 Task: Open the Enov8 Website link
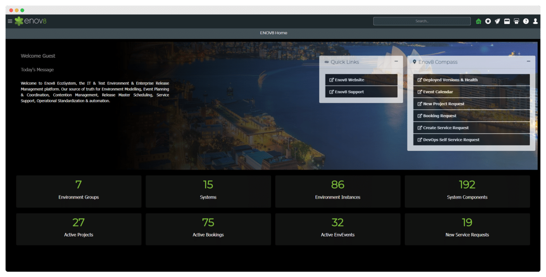coord(361,80)
